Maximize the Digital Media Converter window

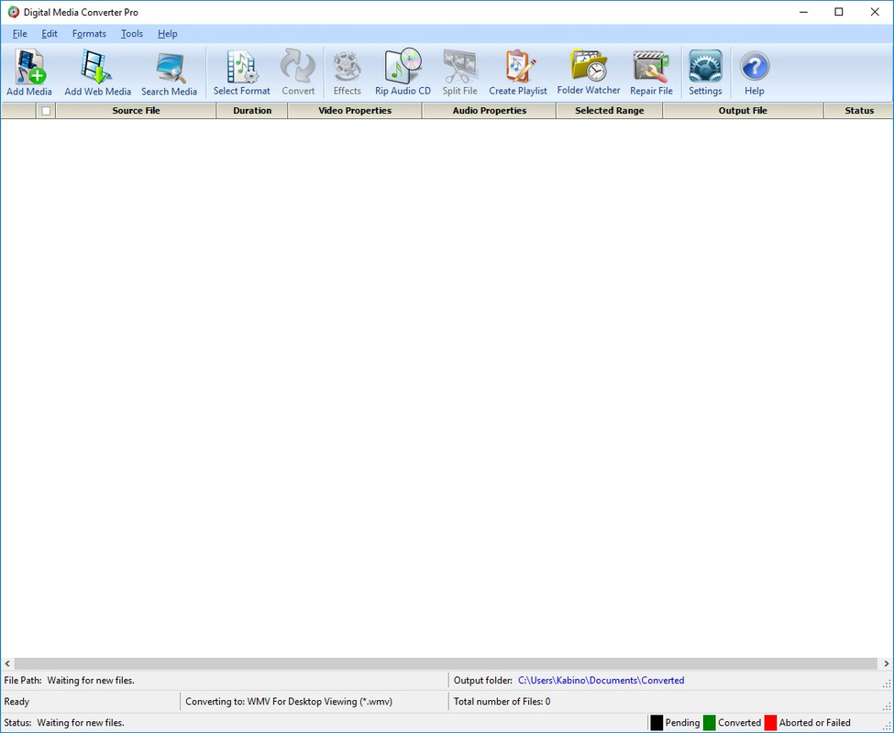point(839,12)
